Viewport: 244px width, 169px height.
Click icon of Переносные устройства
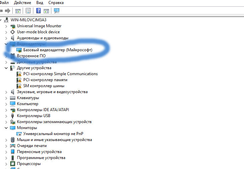pyautogui.click(x=13, y=152)
